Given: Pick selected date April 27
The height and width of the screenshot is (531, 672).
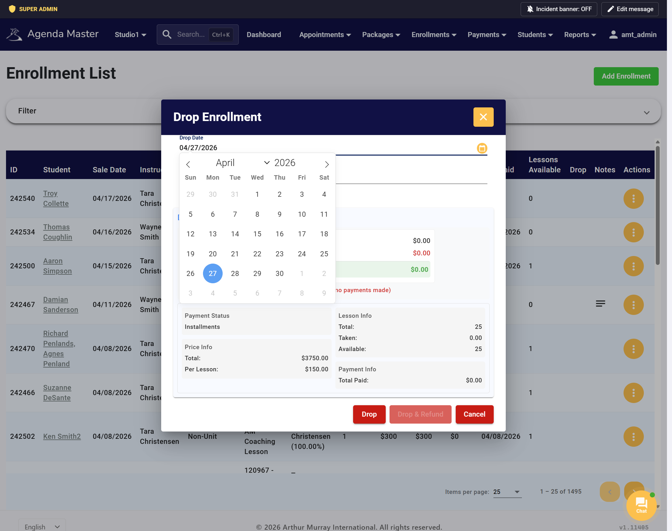Looking at the screenshot, I should pos(213,273).
